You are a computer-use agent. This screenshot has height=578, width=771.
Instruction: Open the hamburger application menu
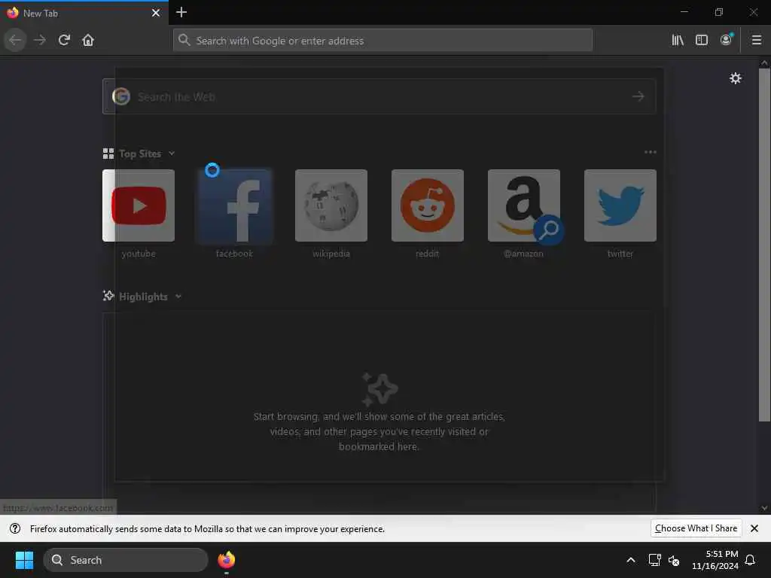[757, 40]
